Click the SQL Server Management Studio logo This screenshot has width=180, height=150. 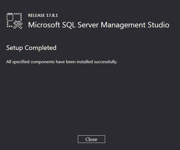point(14,21)
